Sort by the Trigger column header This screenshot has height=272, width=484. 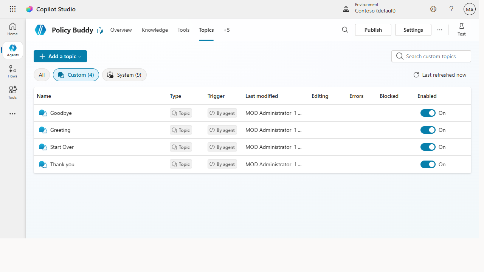[216, 96]
